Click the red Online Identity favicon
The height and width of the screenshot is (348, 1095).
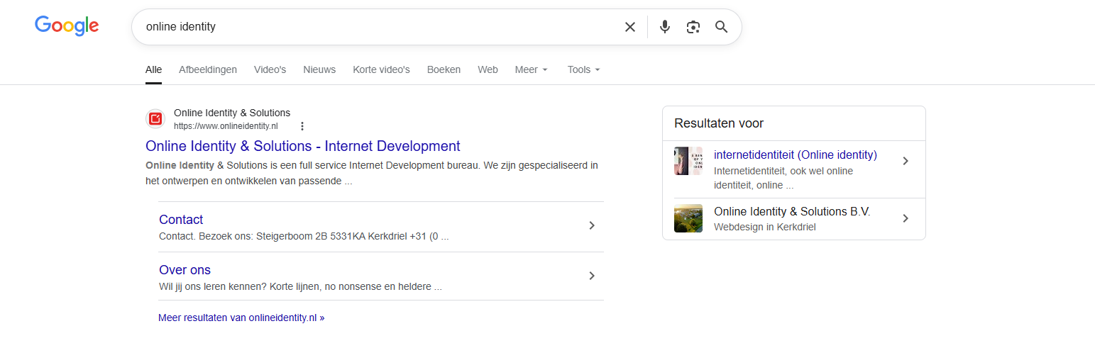(x=155, y=118)
